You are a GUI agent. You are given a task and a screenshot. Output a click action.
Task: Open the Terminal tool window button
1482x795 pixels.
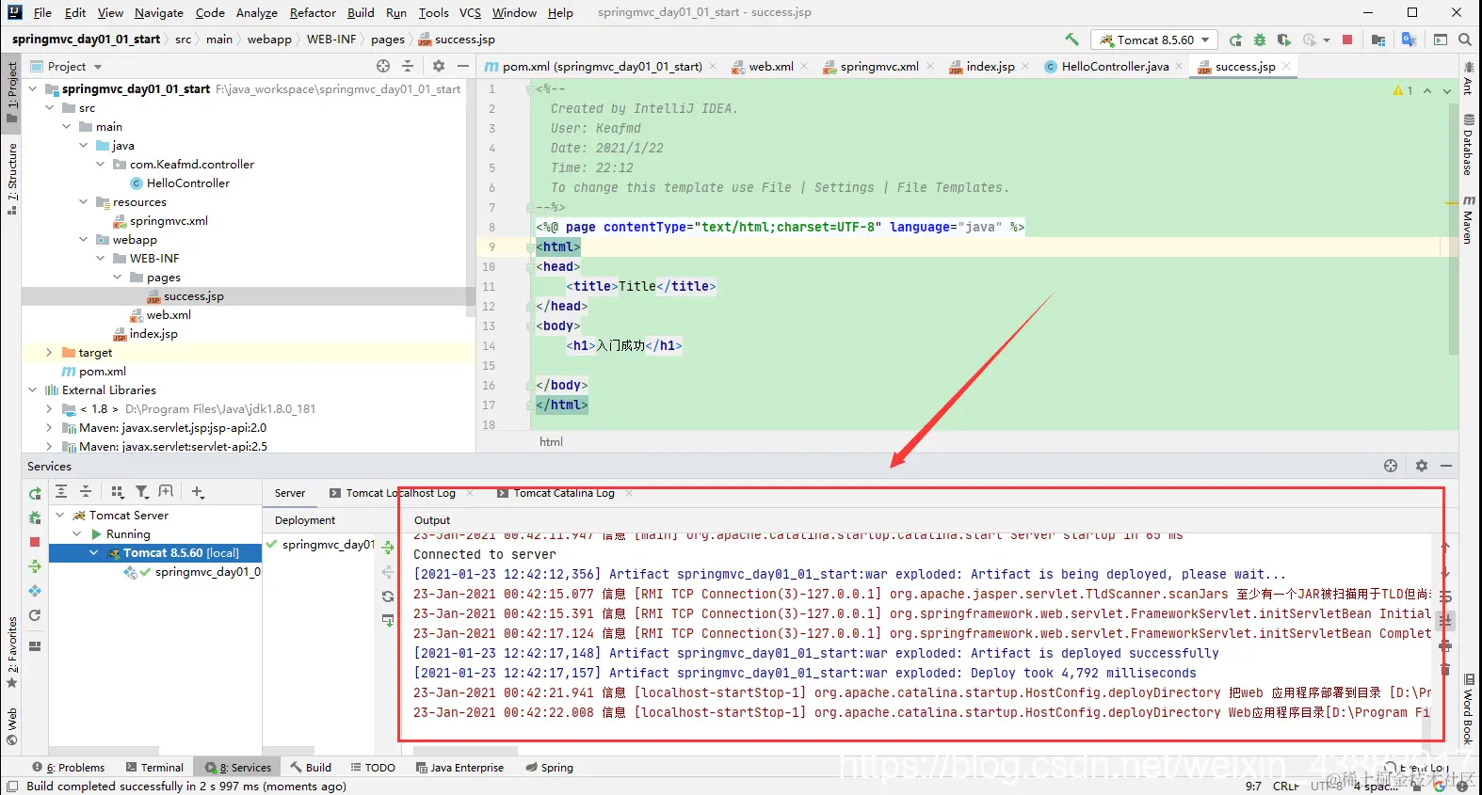point(155,768)
